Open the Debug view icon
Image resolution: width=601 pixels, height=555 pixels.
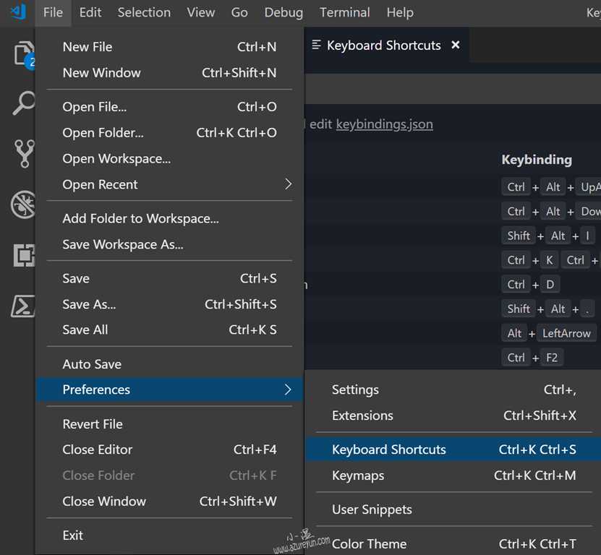[23, 205]
